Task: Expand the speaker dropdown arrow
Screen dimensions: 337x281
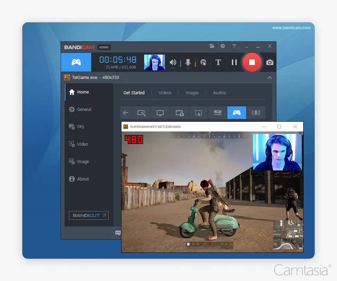Action: coord(173,68)
